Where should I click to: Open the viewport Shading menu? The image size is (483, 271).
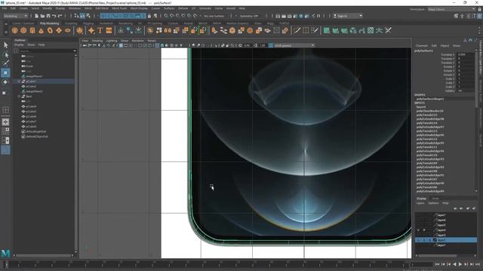tap(97, 41)
